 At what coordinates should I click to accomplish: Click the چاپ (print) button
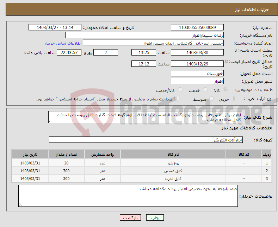pyautogui.click(x=155, y=217)
